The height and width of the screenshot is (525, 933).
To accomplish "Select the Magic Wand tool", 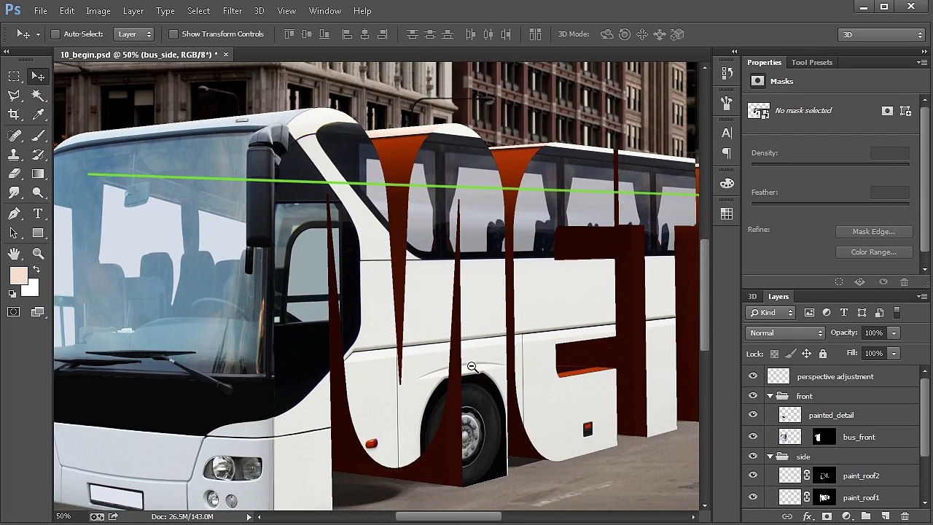I will pyautogui.click(x=39, y=96).
